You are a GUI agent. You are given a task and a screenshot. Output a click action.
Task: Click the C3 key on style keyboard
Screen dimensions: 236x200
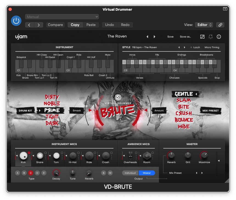click(x=125, y=70)
